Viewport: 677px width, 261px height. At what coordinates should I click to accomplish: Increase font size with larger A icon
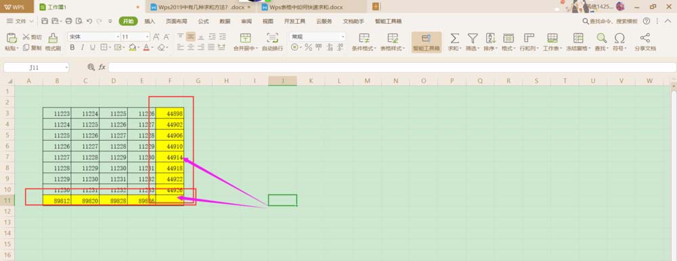click(156, 37)
